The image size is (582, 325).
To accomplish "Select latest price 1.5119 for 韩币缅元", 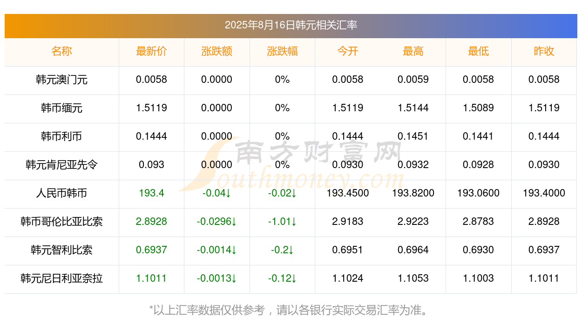I will 151,108.
